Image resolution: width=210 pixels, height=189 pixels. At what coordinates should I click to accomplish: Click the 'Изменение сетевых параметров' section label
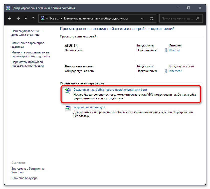[82, 83]
